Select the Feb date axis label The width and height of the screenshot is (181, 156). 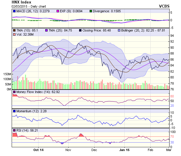[x=150, y=150]
